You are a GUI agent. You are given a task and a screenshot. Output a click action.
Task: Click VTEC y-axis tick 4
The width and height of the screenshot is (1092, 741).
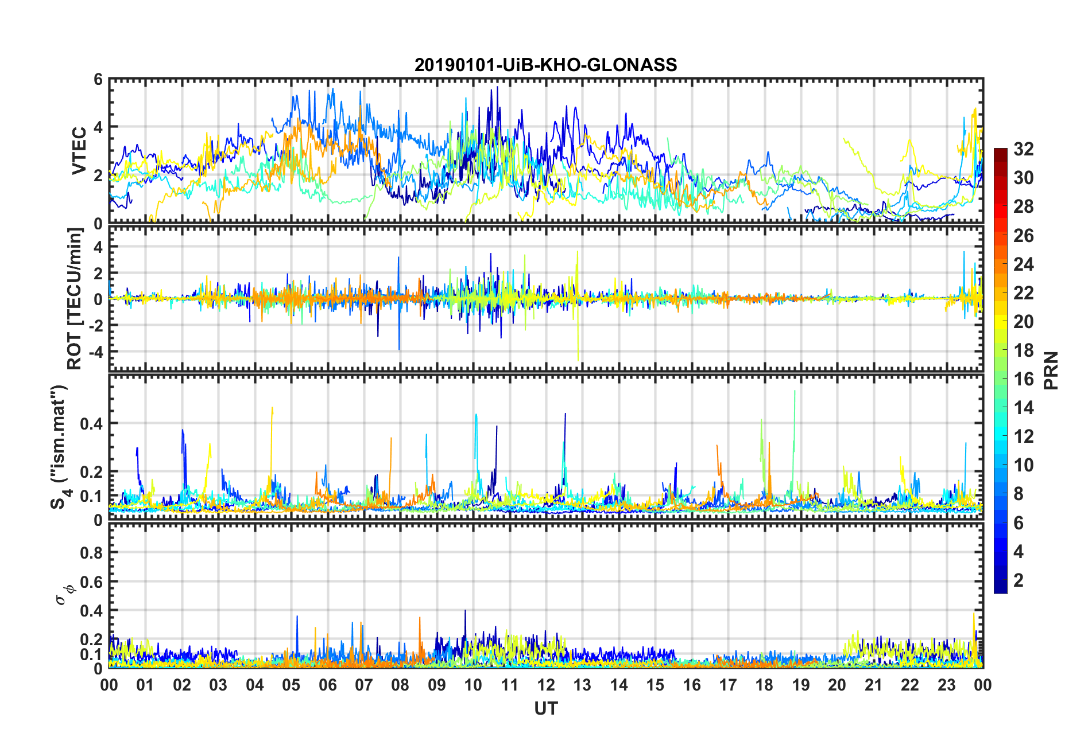(x=98, y=127)
